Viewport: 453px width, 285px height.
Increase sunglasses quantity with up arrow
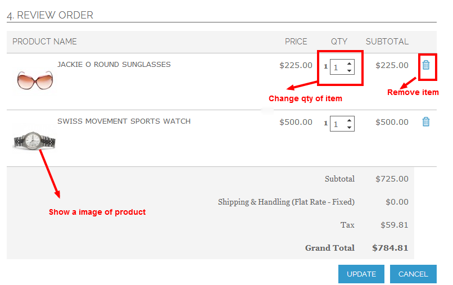pyautogui.click(x=350, y=64)
